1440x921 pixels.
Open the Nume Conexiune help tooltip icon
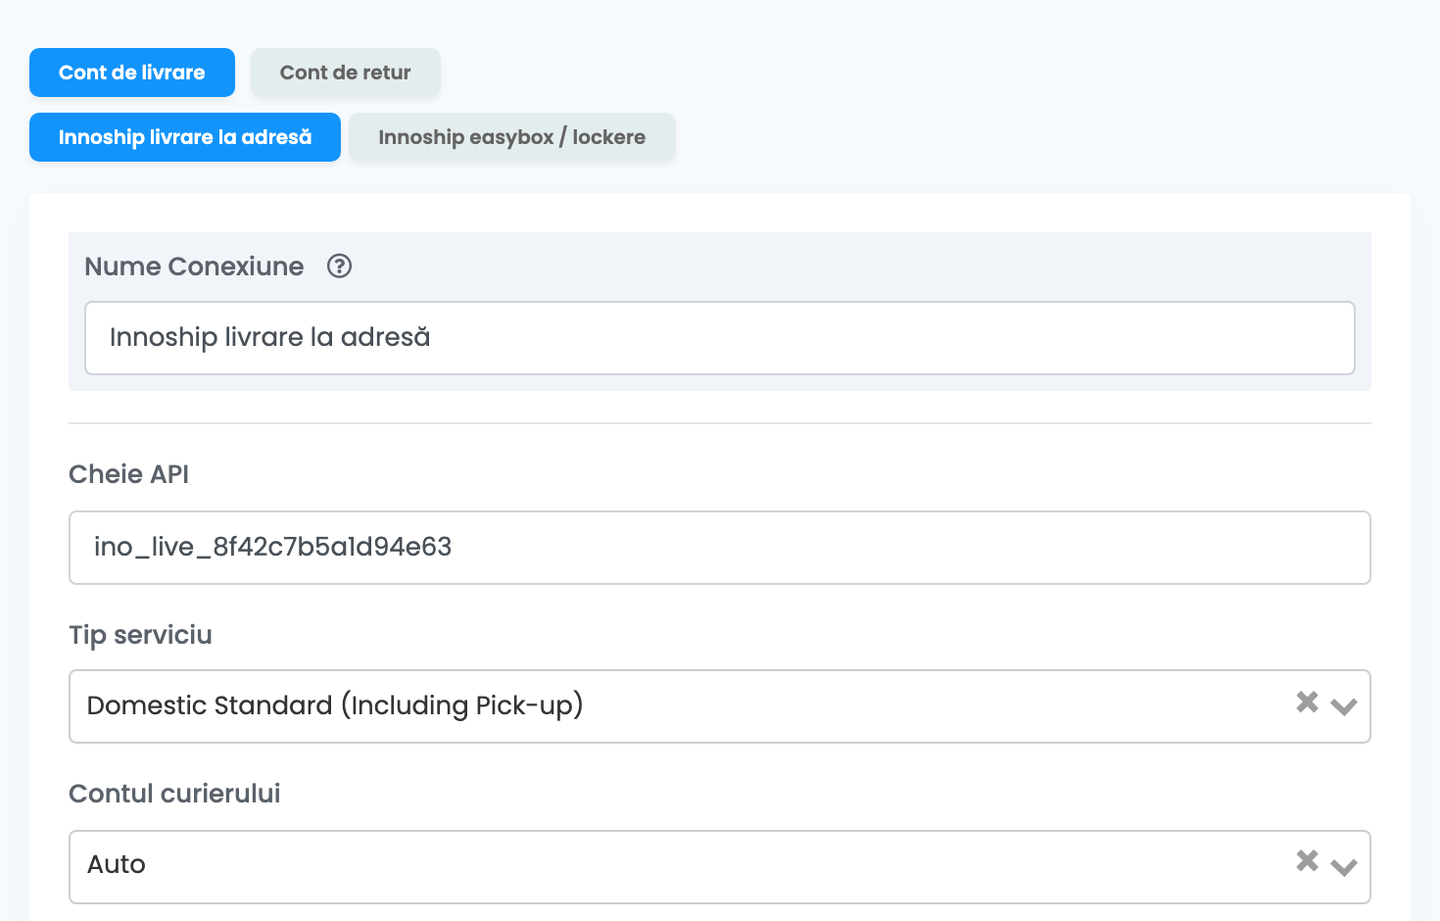(x=339, y=267)
